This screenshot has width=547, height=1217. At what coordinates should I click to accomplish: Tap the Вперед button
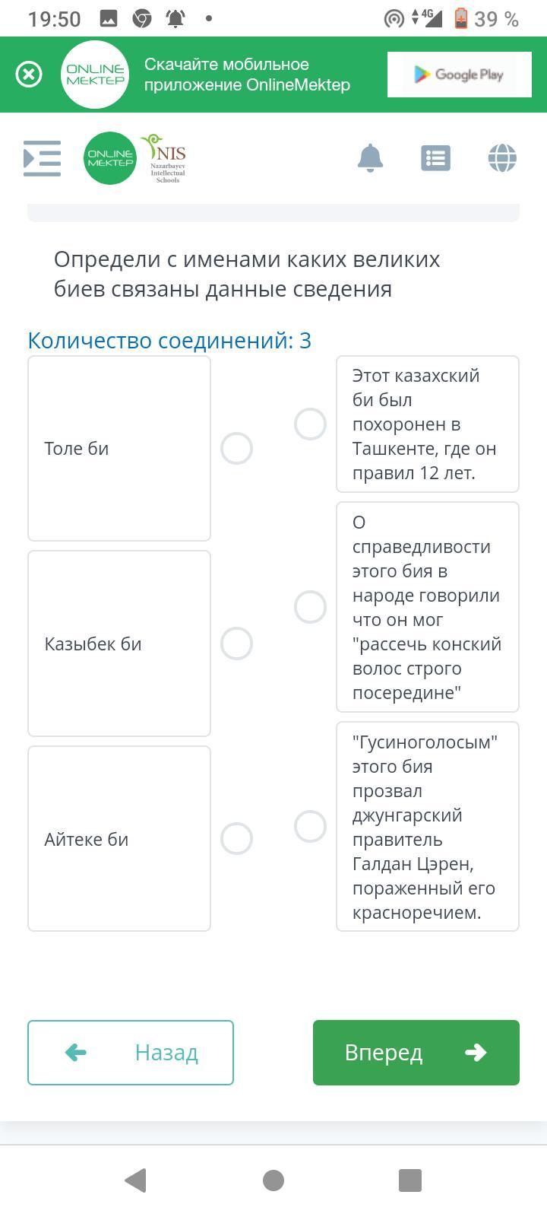click(416, 1053)
